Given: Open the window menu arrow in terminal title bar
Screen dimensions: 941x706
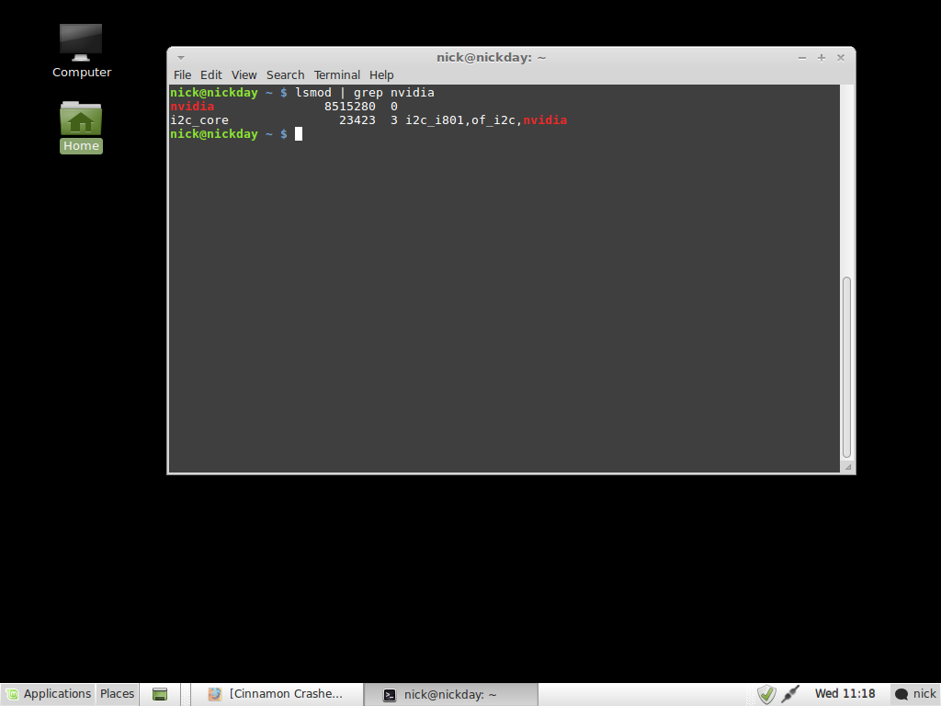Looking at the screenshot, I should [x=181, y=58].
